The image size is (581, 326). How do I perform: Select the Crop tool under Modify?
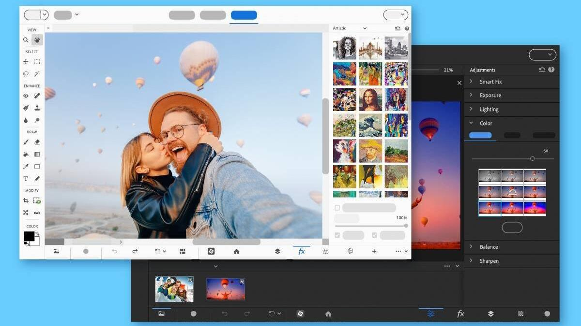[26, 200]
